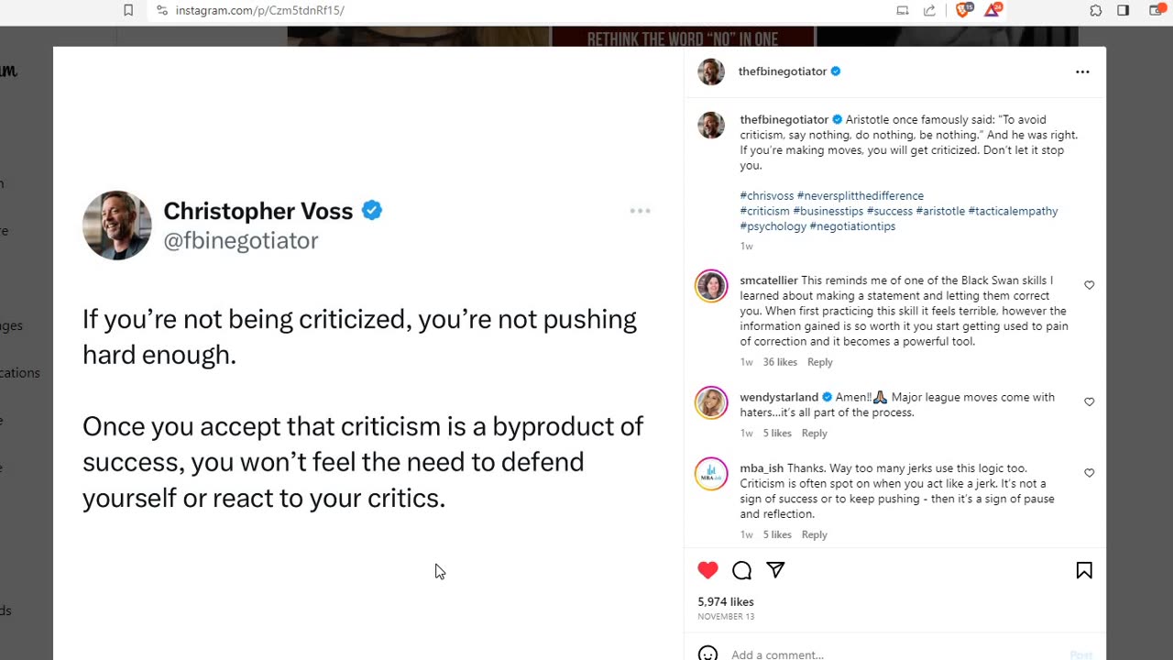Click the share paper plane icon
The width and height of the screenshot is (1173, 660).
click(x=775, y=570)
